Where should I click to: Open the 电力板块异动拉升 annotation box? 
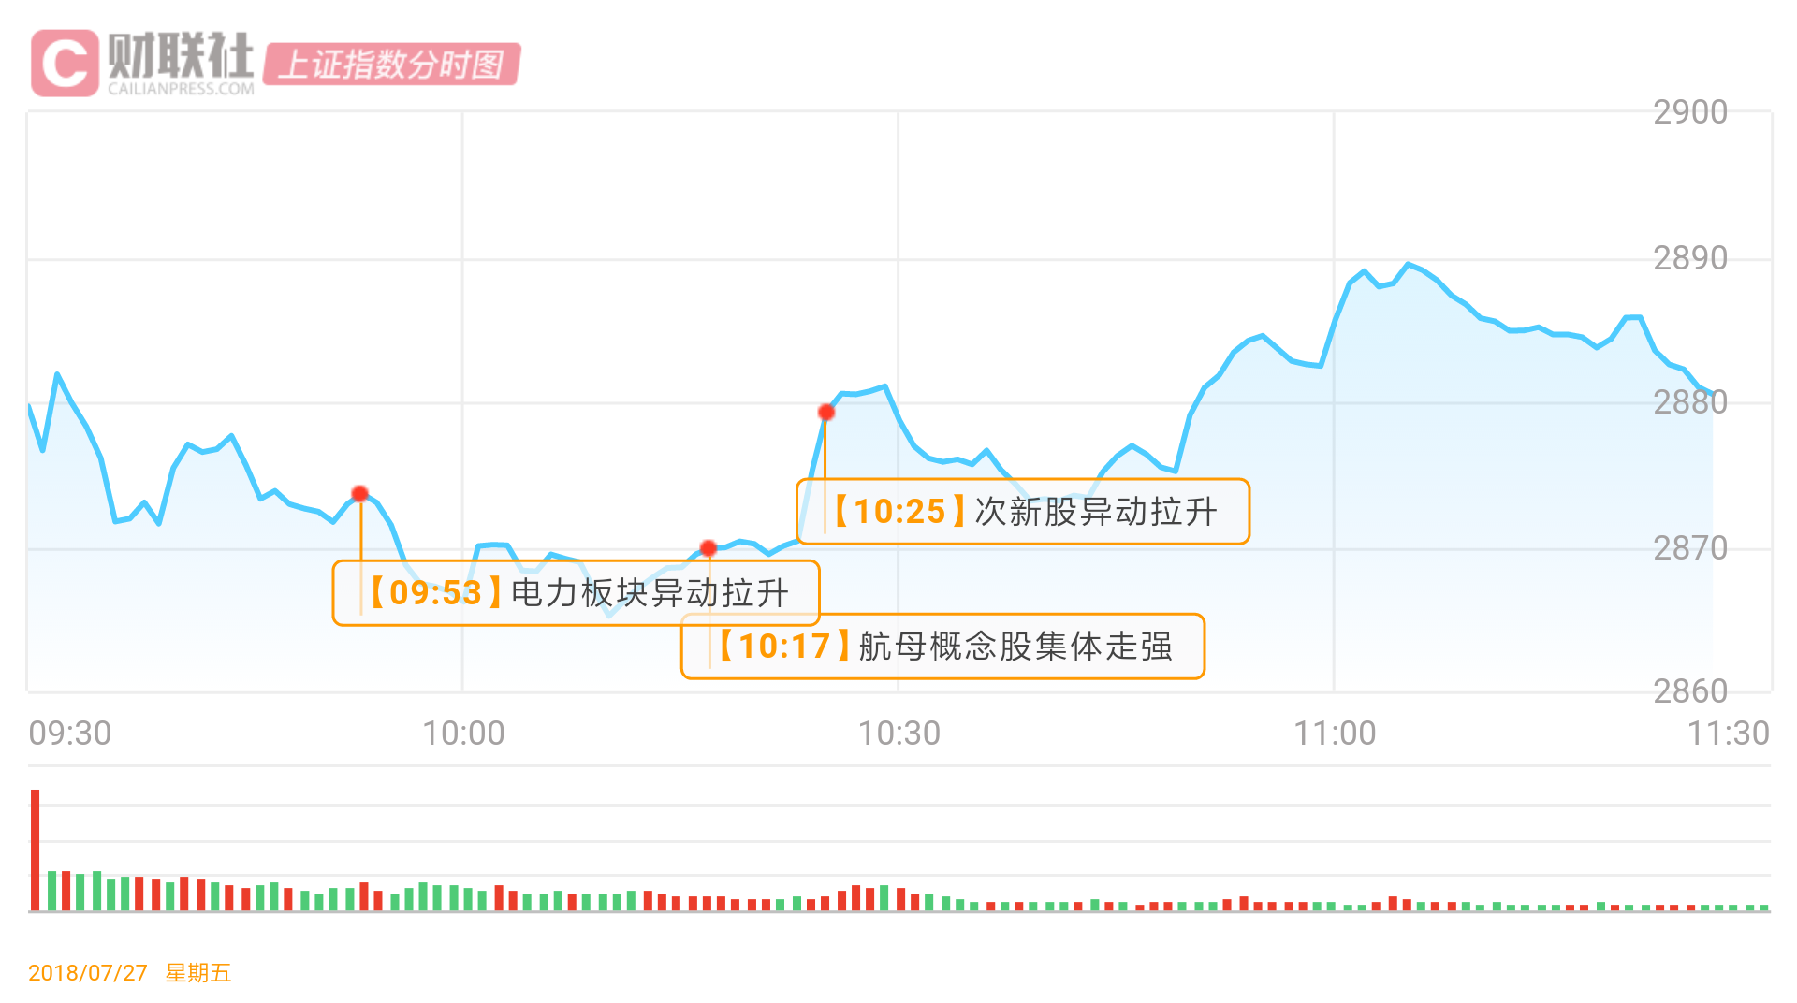[x=577, y=593]
